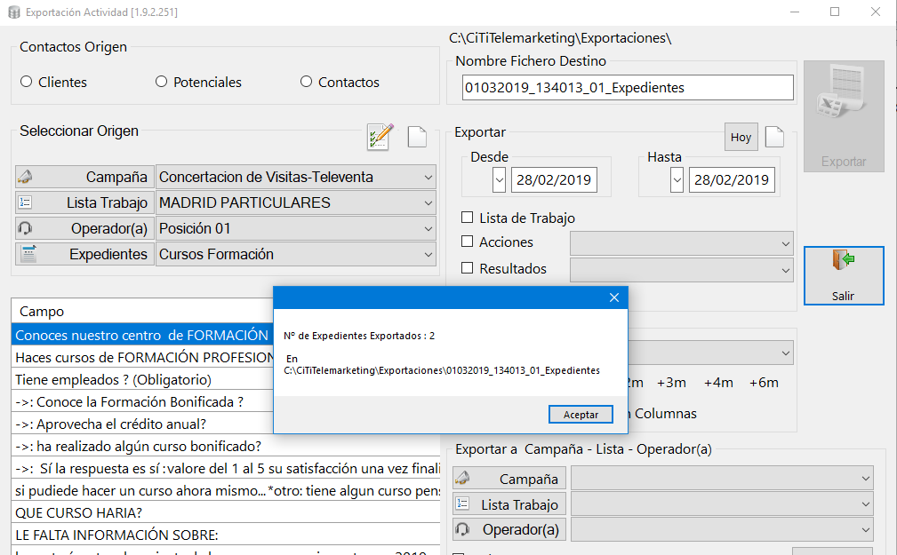Click the +4m option
The height and width of the screenshot is (555, 897).
pyautogui.click(x=718, y=383)
